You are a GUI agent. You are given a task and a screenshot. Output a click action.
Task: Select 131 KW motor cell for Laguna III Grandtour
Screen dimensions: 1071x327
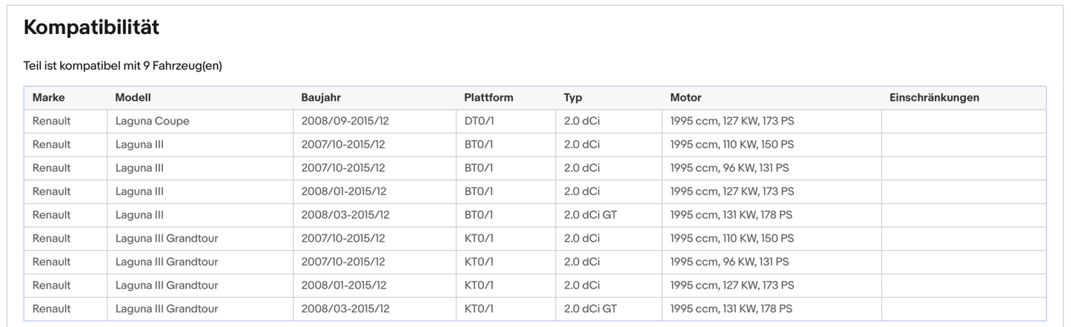(x=731, y=308)
